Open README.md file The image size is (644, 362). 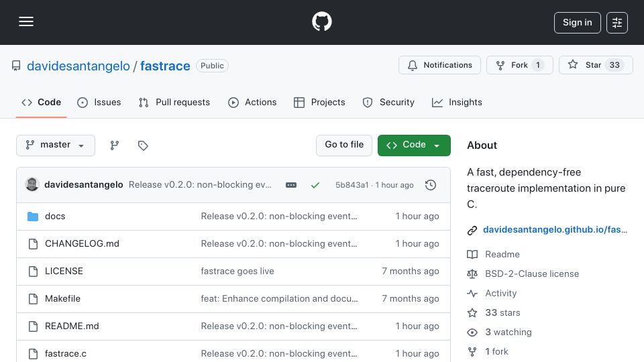coord(72,326)
